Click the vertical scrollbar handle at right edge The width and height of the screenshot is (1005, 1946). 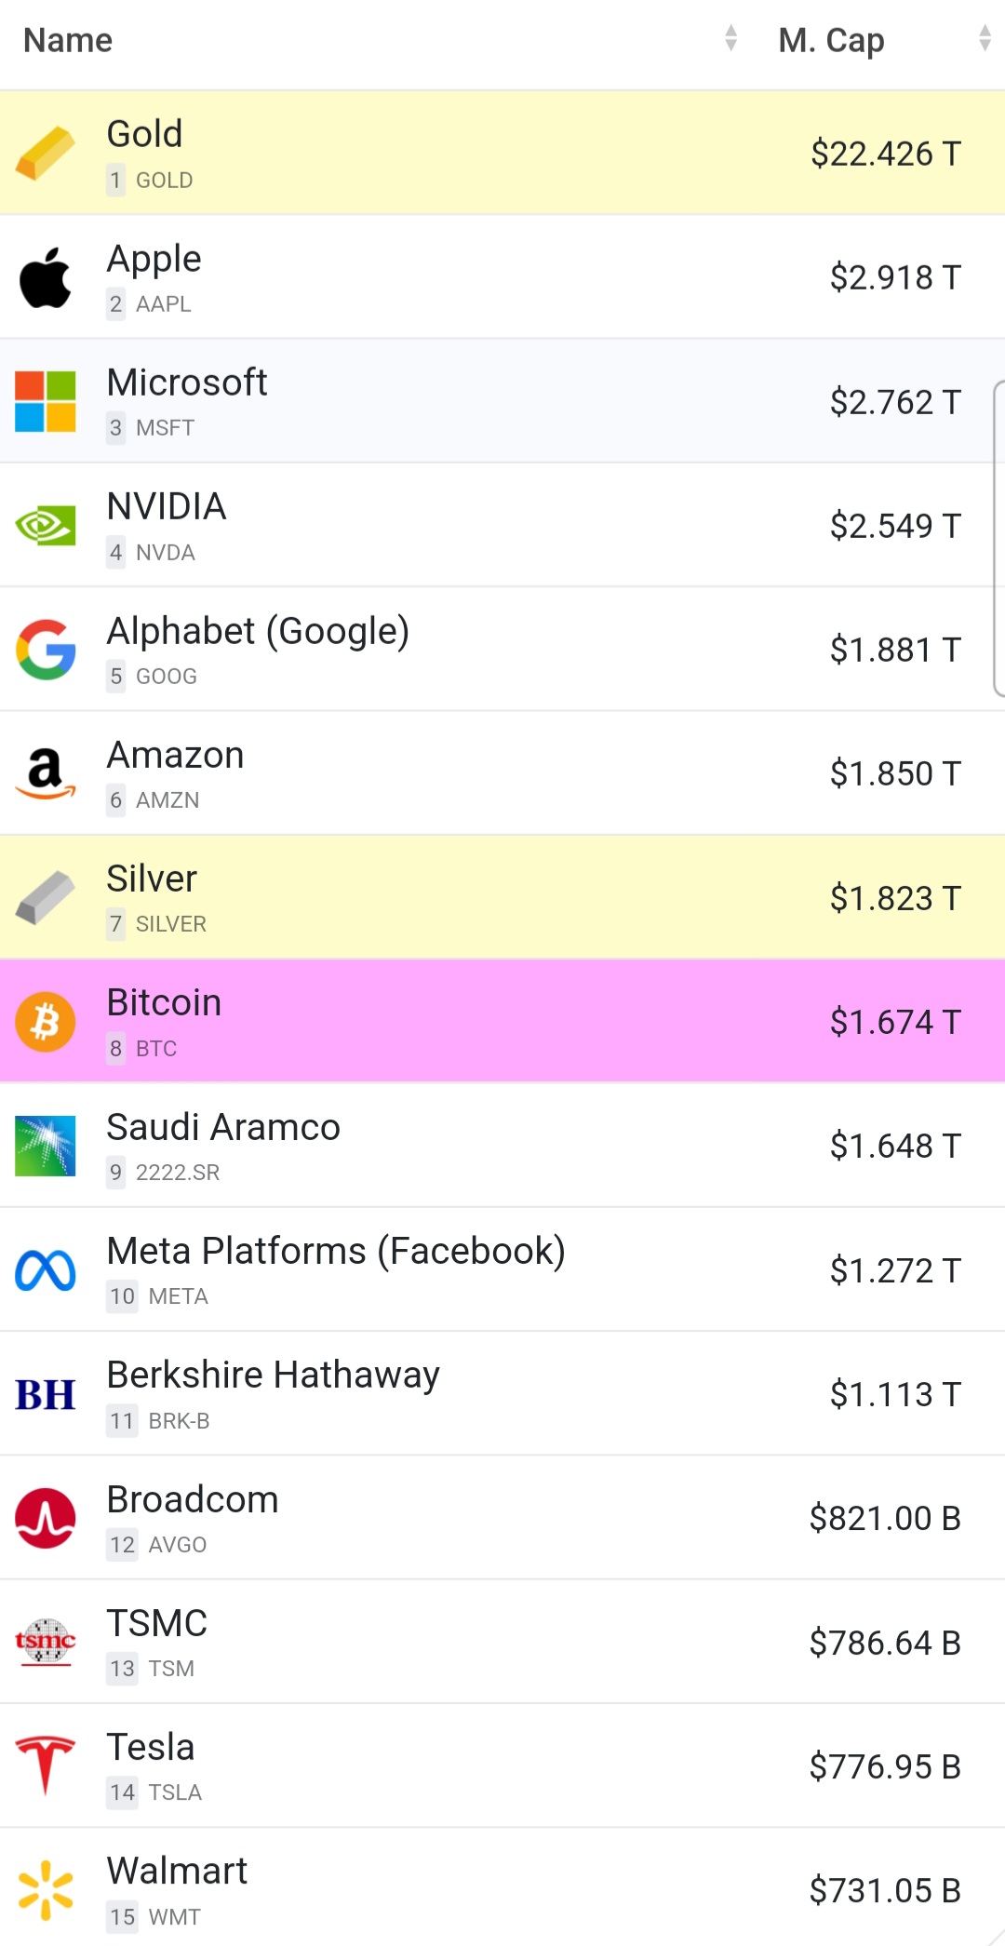[x=998, y=538]
